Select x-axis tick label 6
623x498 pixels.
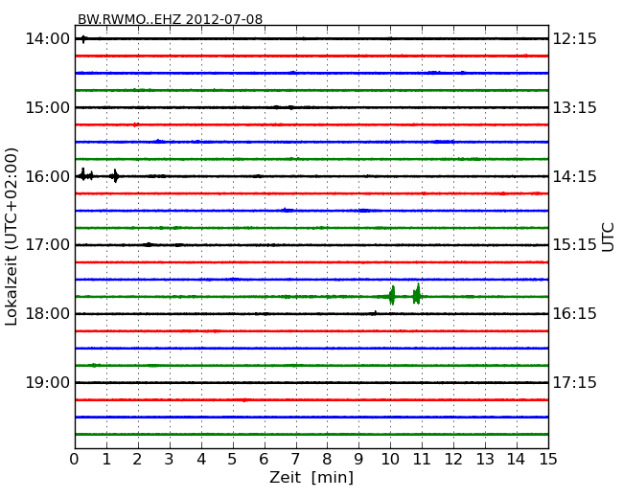tap(265, 460)
